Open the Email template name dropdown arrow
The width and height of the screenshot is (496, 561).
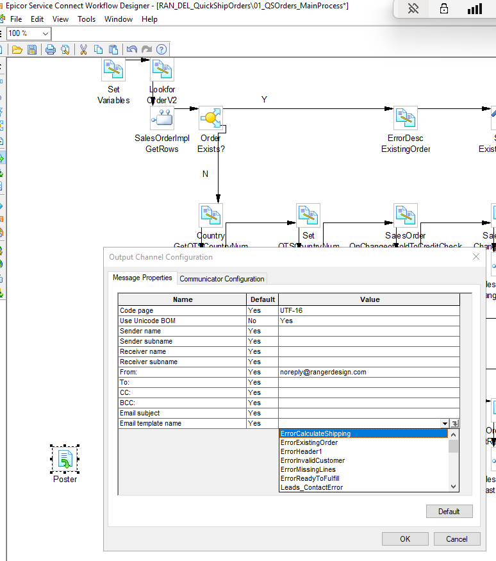pyautogui.click(x=445, y=424)
